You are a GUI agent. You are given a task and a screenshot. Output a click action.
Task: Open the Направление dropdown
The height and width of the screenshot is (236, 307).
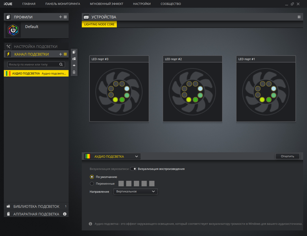[135, 192]
